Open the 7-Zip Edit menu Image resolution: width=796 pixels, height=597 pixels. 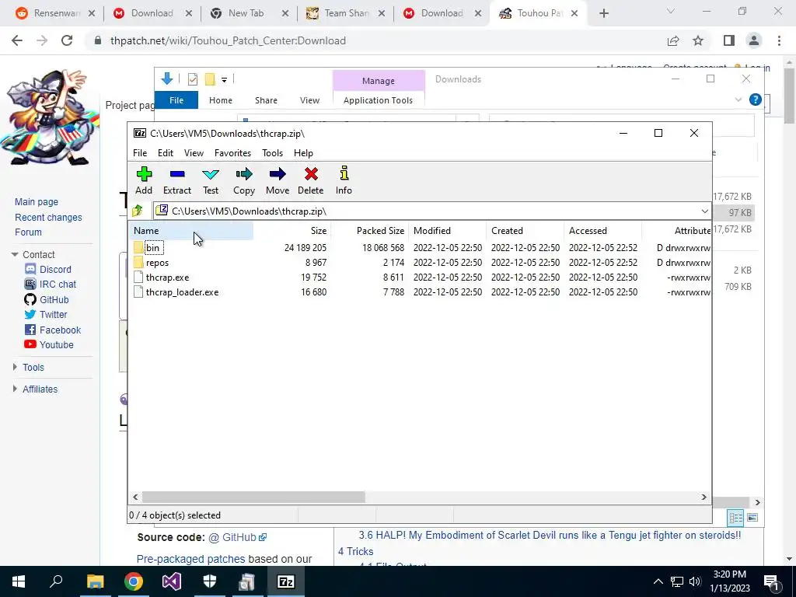coord(166,153)
